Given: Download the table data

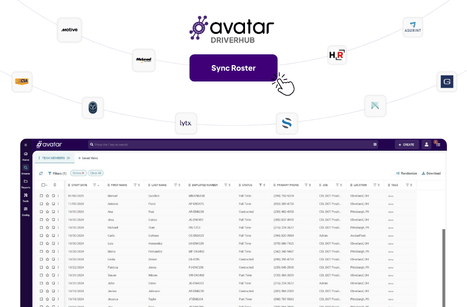Looking at the screenshot, I should click(x=431, y=173).
